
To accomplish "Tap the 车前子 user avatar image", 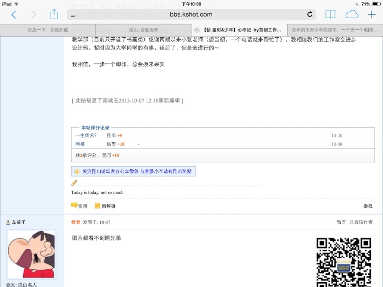I will click(x=31, y=254).
